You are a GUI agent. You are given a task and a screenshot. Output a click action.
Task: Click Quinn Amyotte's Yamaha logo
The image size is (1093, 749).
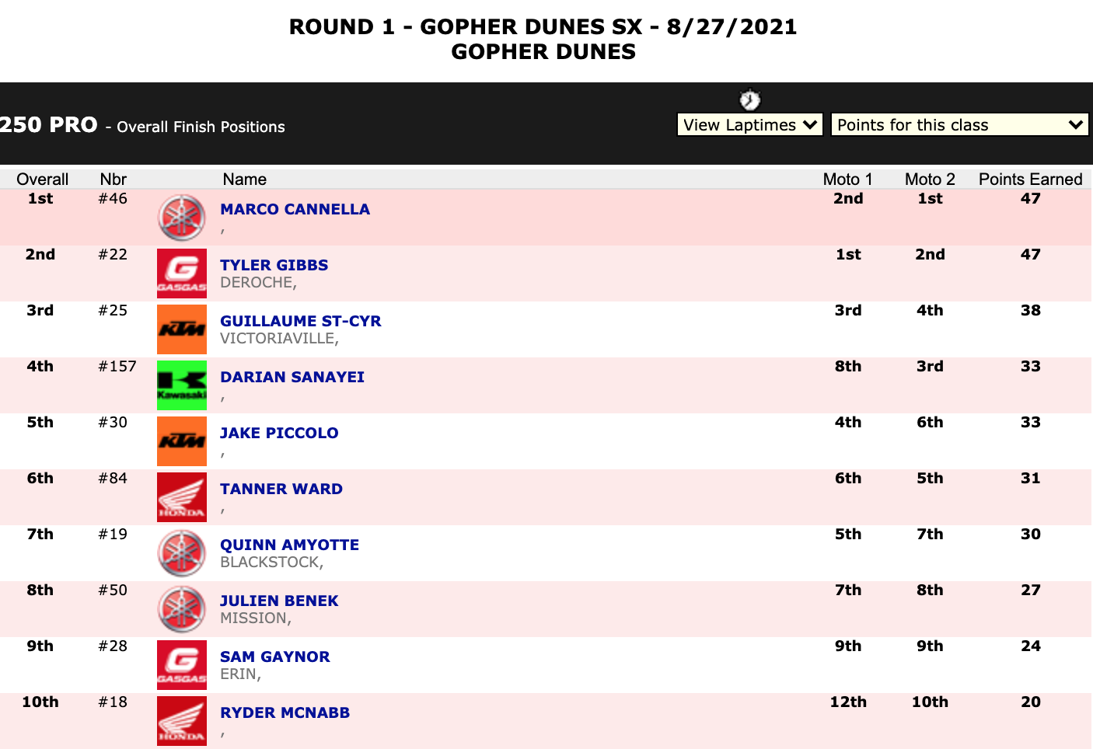[x=182, y=553]
